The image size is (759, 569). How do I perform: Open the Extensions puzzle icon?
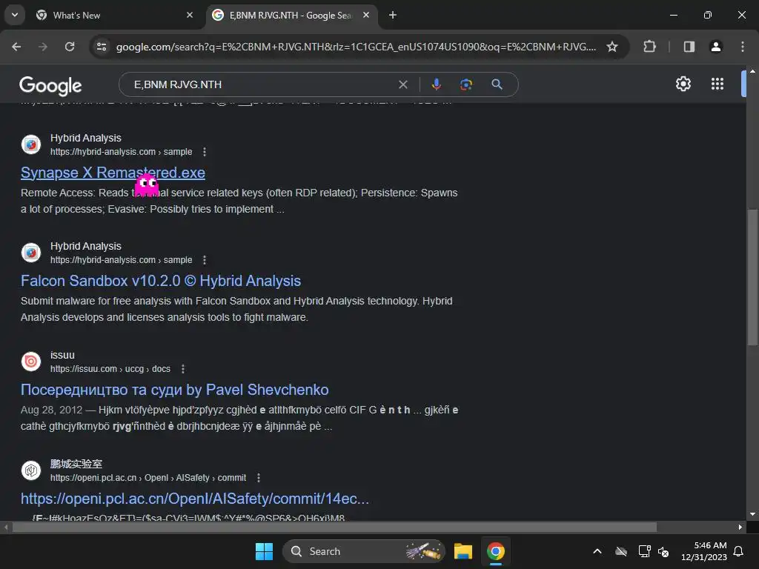coord(649,47)
